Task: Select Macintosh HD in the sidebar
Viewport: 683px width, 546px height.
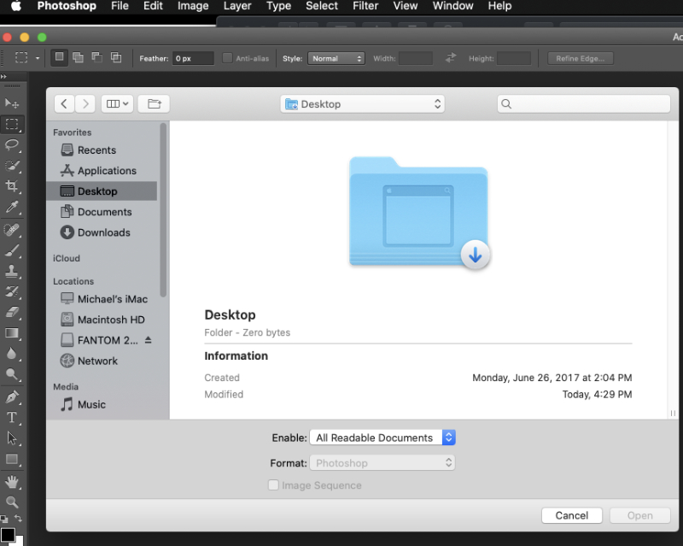Action: [102, 320]
